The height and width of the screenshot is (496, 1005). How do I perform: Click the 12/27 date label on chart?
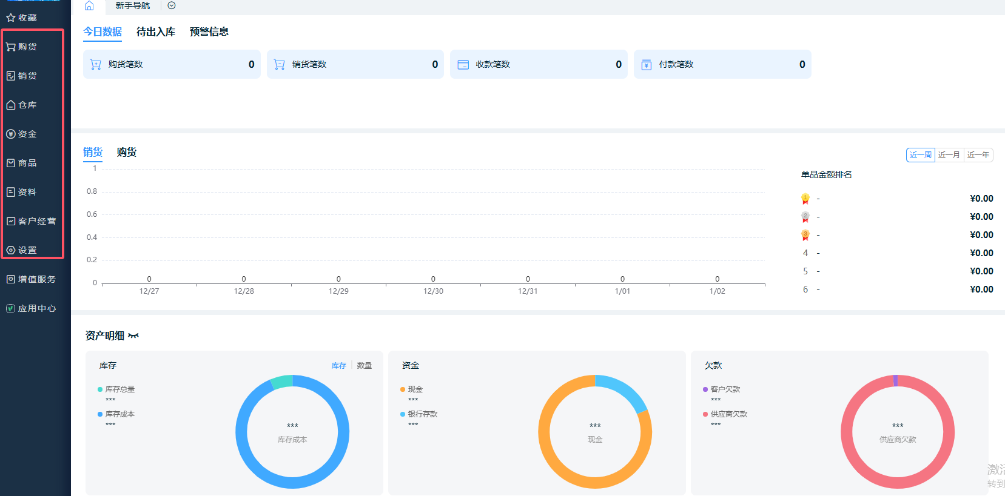click(x=149, y=291)
